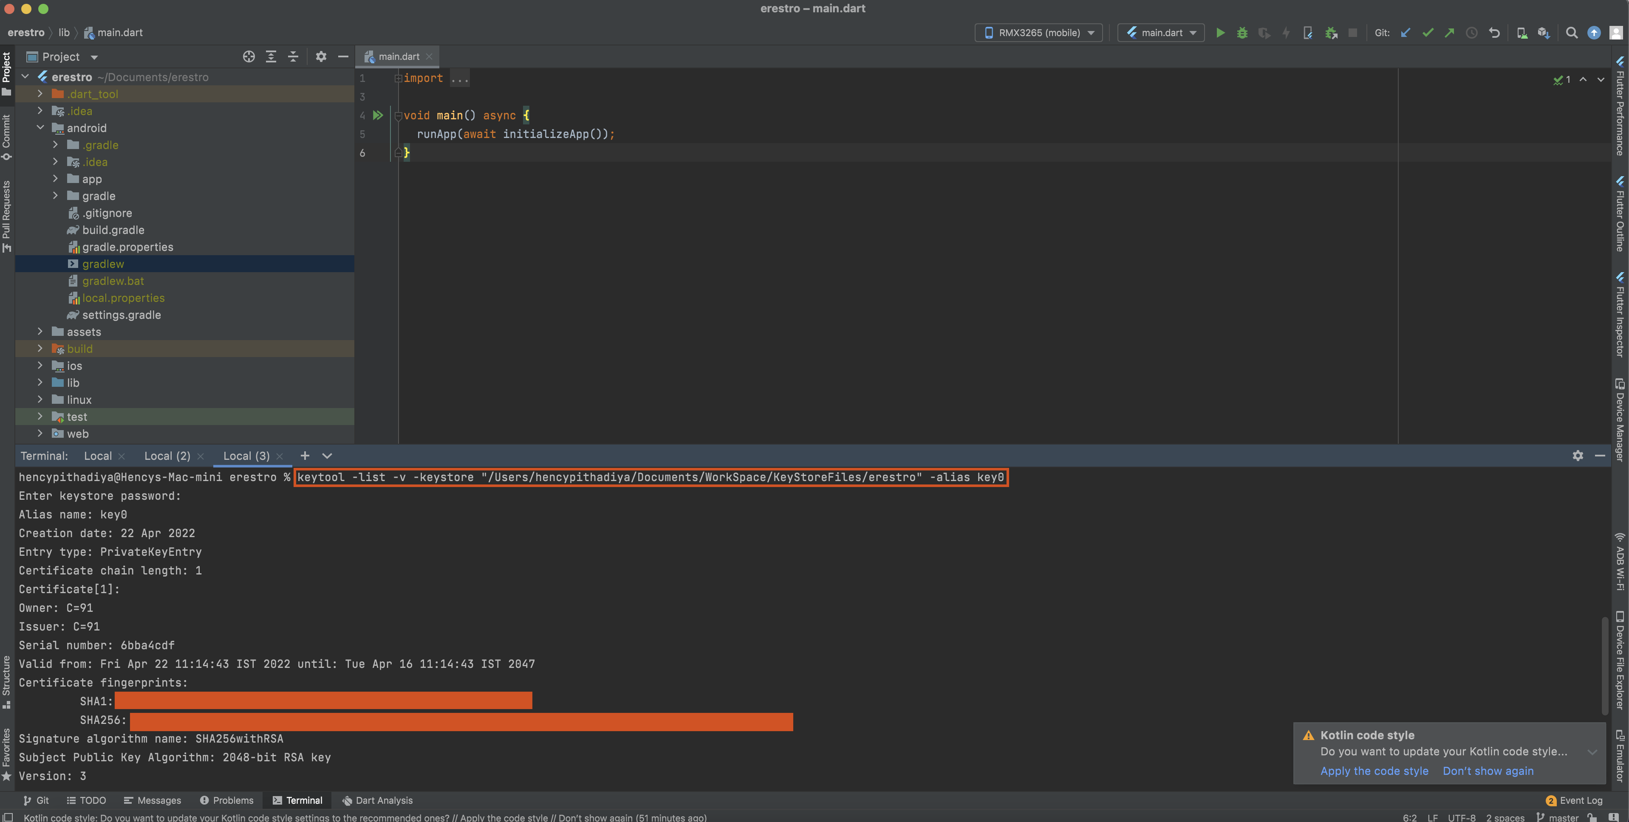Start debugging with the green bug icon

tap(1242, 33)
